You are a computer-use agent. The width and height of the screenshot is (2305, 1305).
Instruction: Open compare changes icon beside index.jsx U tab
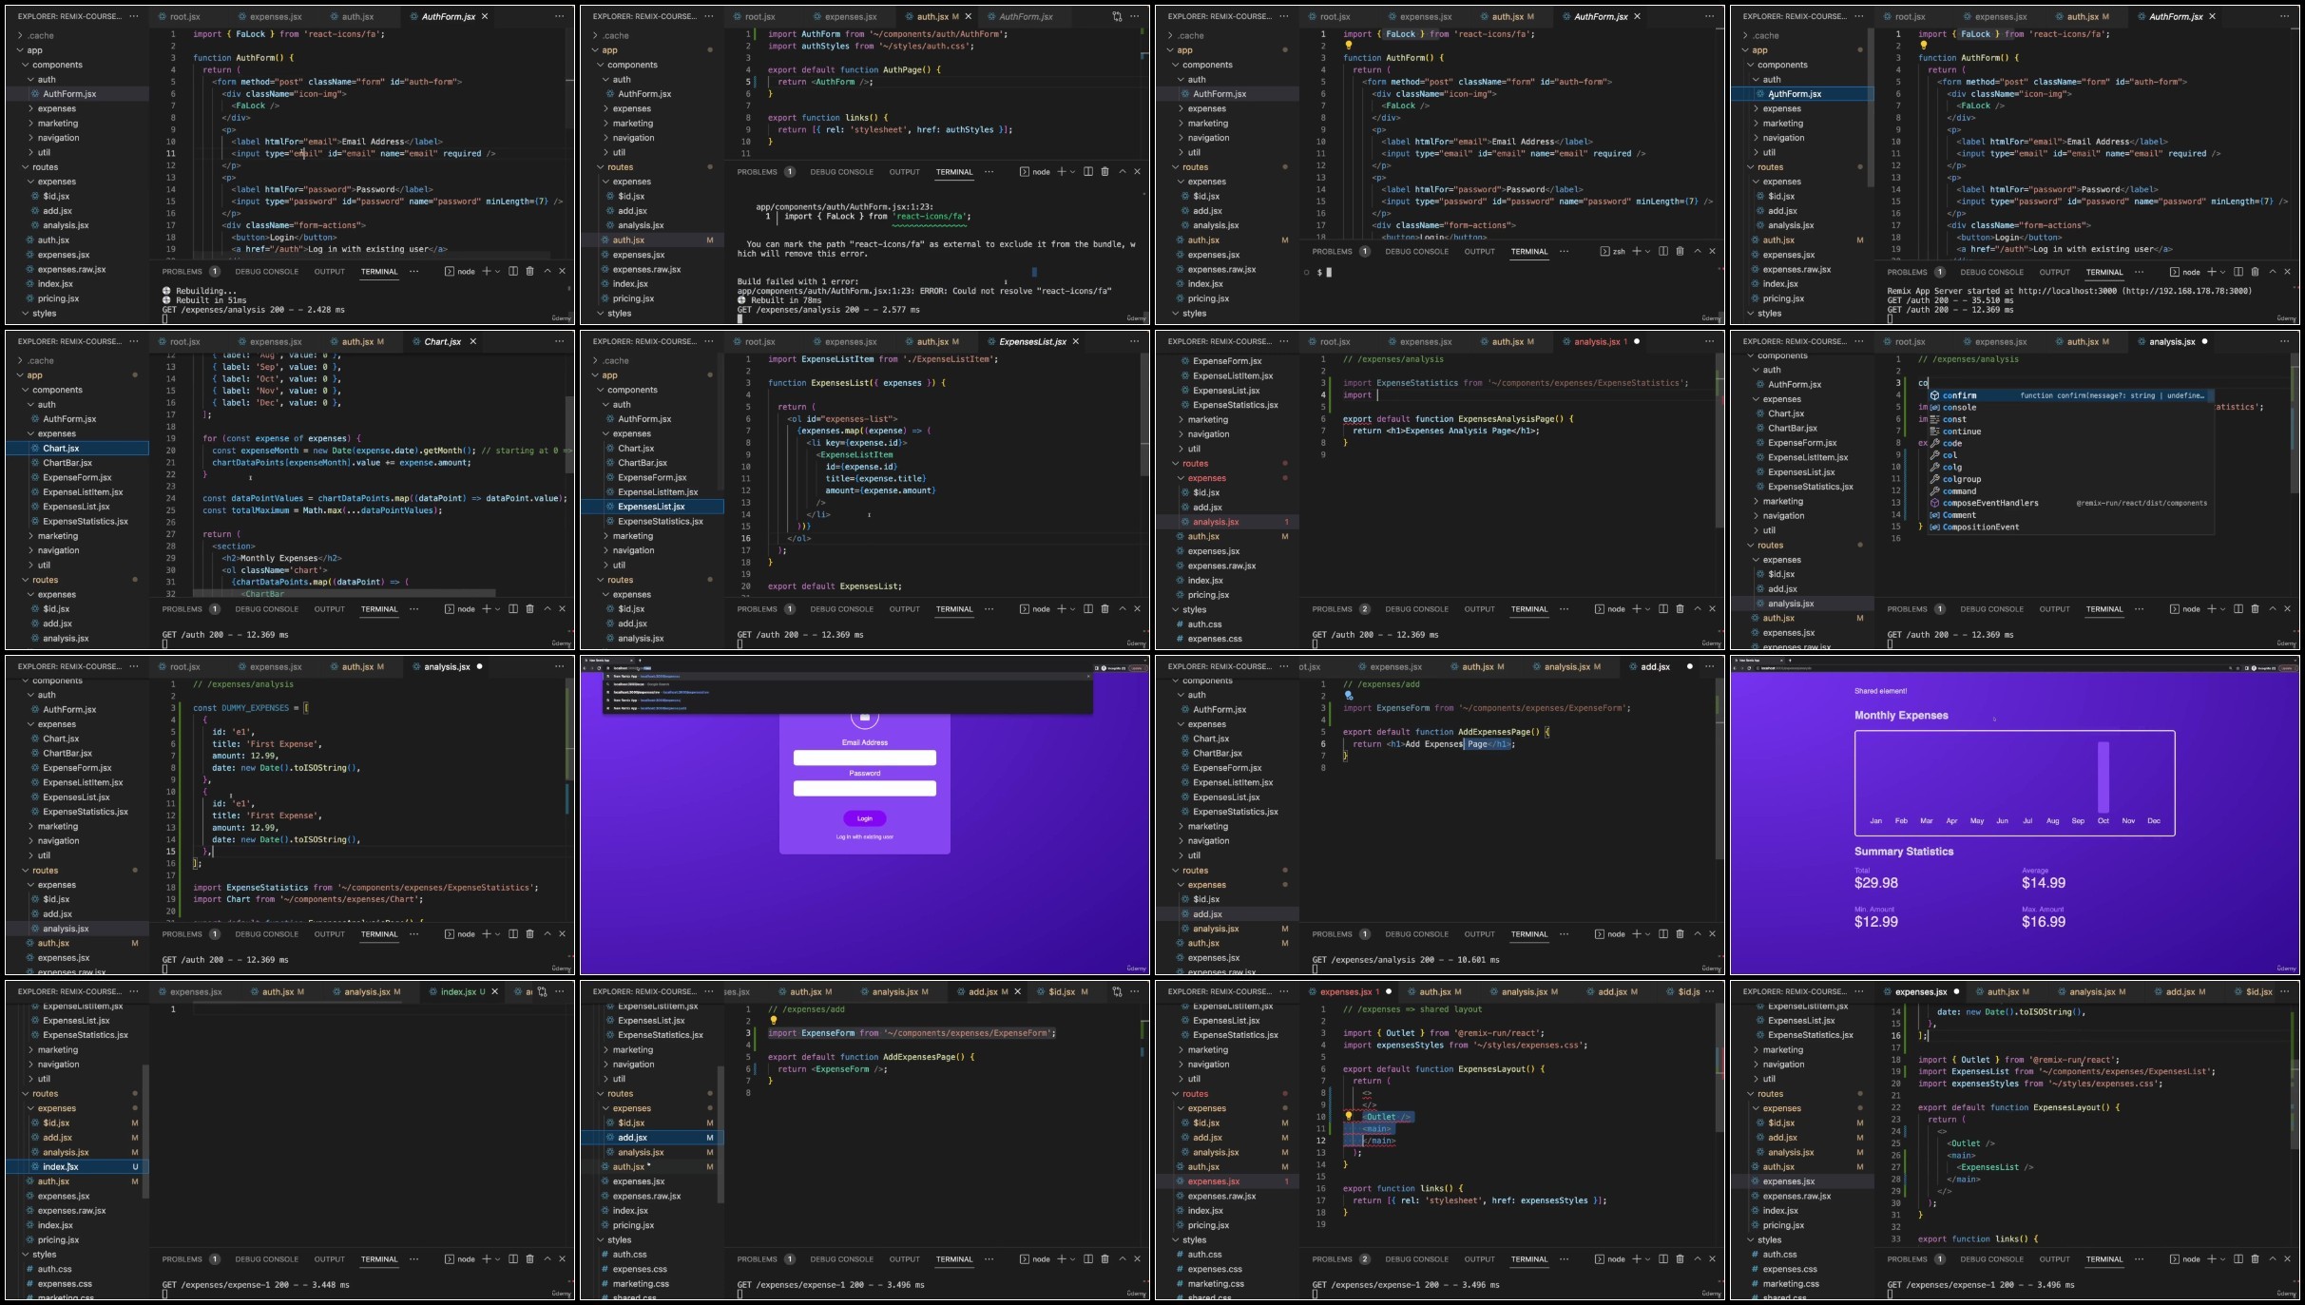(542, 991)
